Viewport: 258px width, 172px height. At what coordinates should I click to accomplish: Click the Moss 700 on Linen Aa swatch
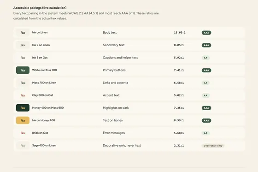point(23,83)
